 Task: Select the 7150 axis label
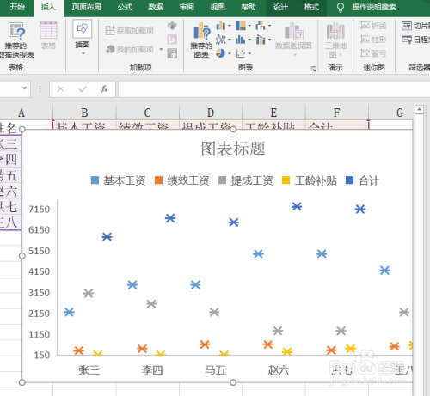pyautogui.click(x=40, y=210)
